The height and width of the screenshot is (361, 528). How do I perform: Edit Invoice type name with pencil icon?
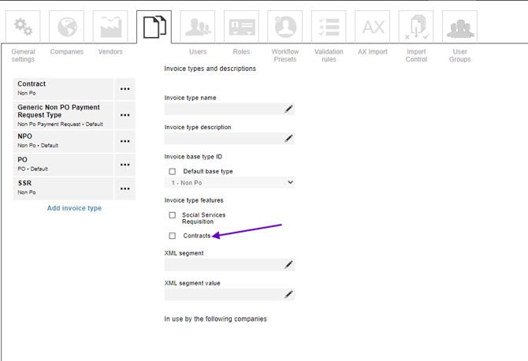(288, 109)
